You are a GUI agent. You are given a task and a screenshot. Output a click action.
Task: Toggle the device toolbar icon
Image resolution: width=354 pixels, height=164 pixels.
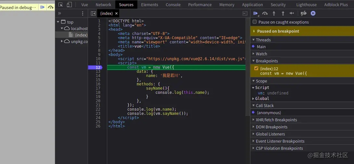[x=69, y=5]
